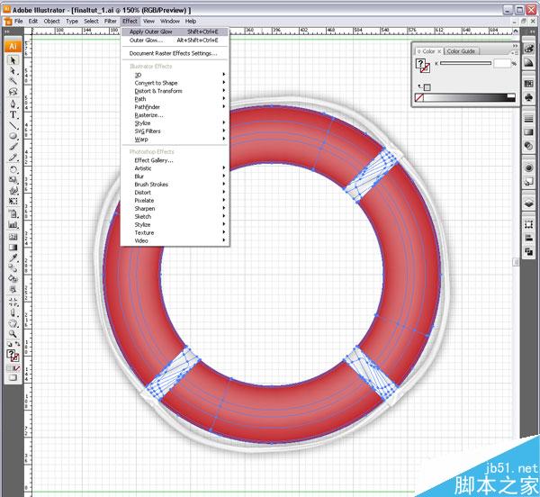
Task: Choose the Ellipse shape tool
Action: pos(13,136)
